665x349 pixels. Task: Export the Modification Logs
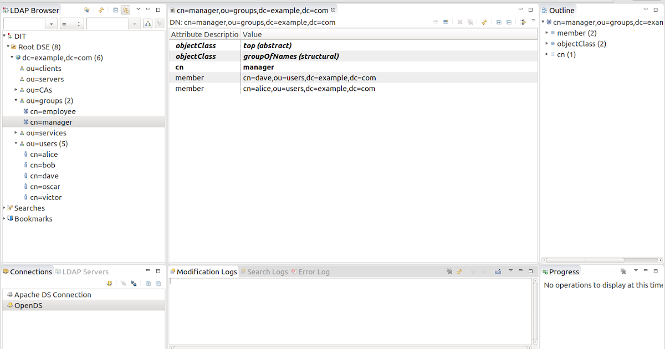(498, 271)
